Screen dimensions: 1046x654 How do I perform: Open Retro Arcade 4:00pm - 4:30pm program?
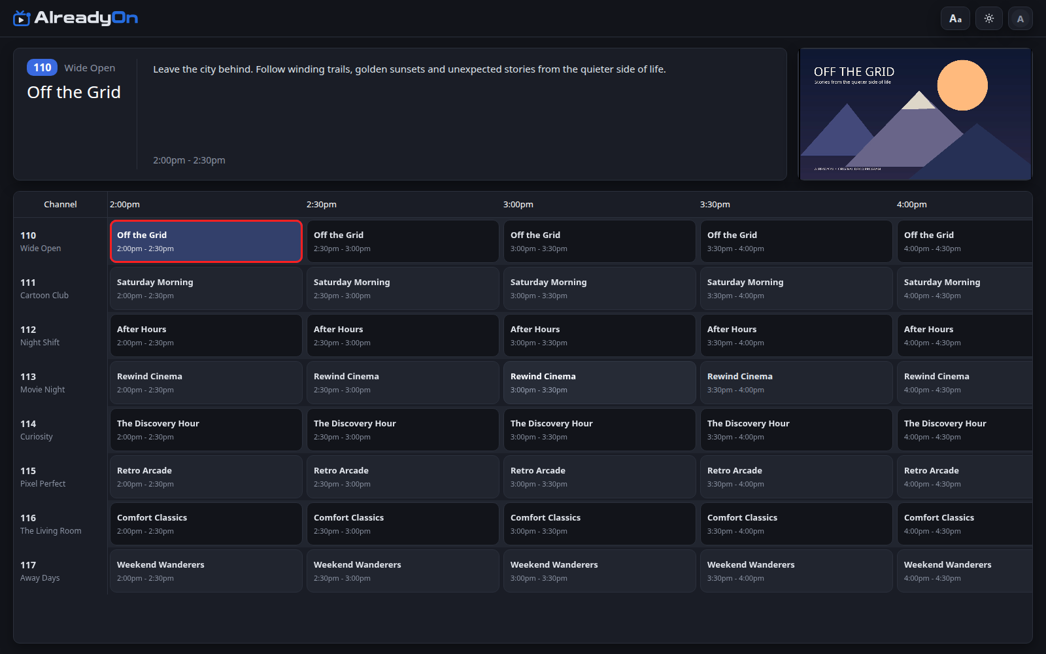965,477
